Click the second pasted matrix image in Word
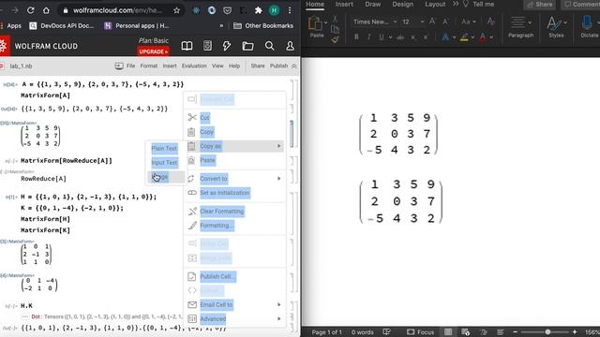600x337 pixels. (400, 202)
